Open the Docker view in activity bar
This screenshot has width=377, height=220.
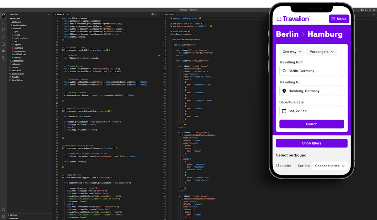3,51
